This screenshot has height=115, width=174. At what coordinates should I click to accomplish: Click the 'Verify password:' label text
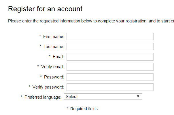coord(48,87)
